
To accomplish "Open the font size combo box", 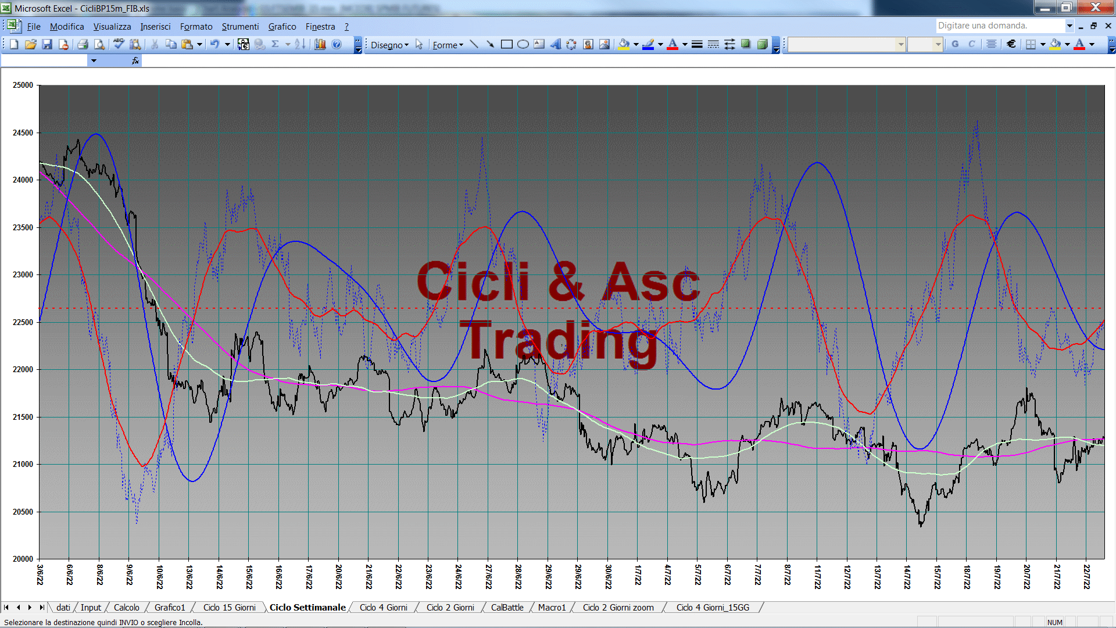I will (x=925, y=44).
